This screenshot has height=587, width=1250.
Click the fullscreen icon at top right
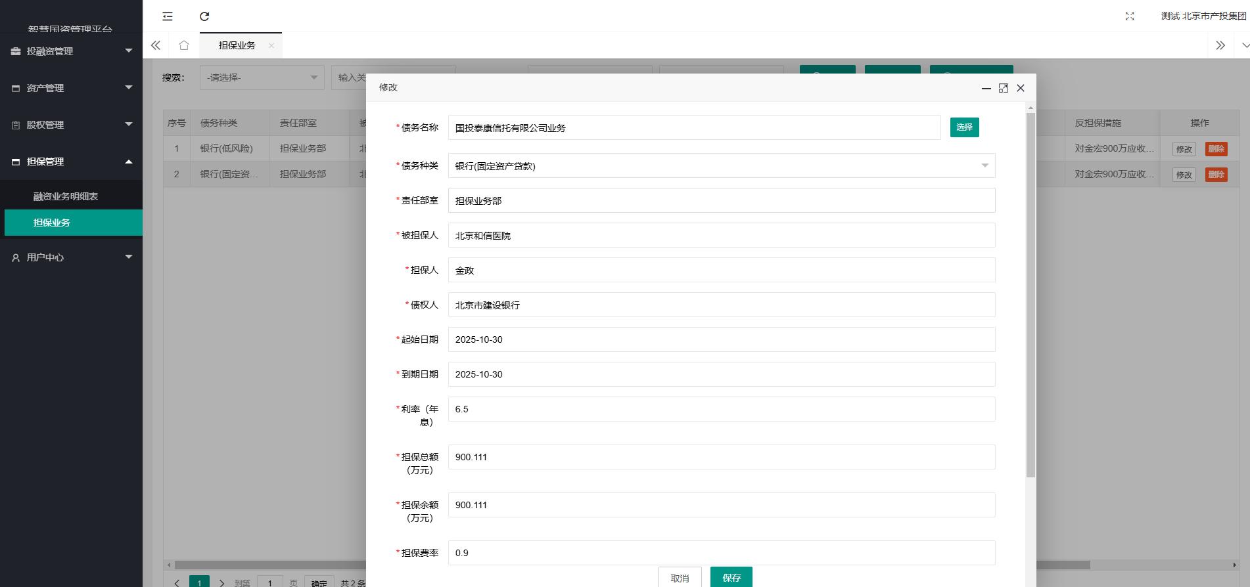coord(1129,16)
